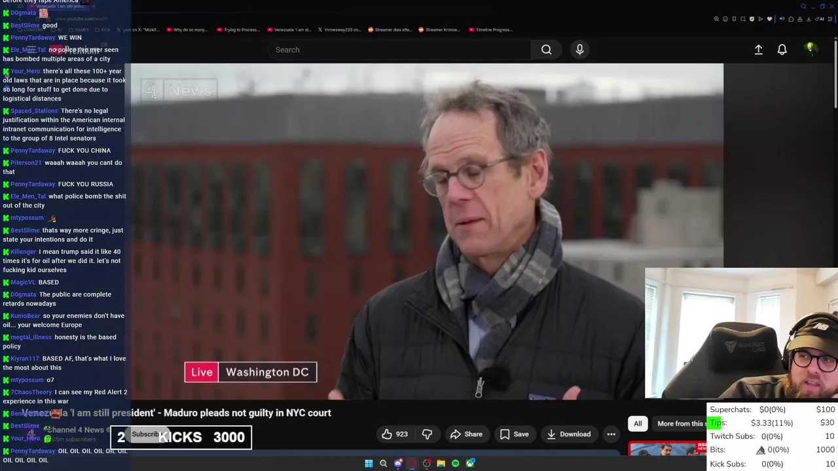The image size is (838, 471).
Task: Click chat username Killenger
Action: [x=23, y=251]
